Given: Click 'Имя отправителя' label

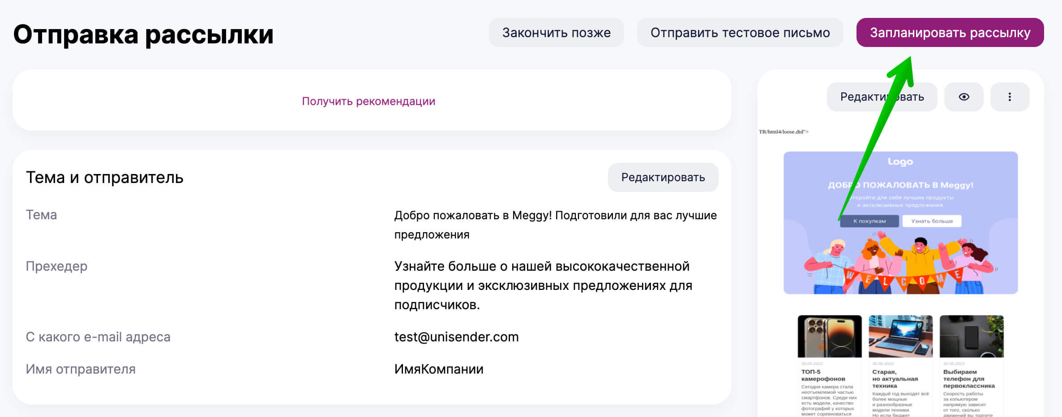Looking at the screenshot, I should [x=81, y=369].
